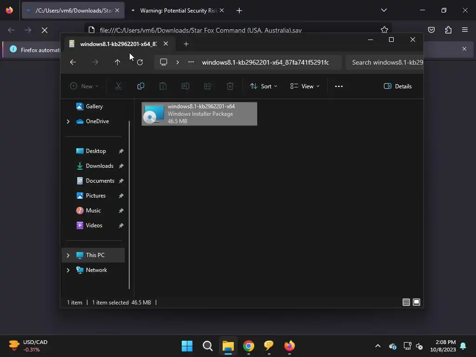Screen dimensions: 476x357
Task: Open the See more ellipsis in Explorer toolbar
Action: [339, 86]
